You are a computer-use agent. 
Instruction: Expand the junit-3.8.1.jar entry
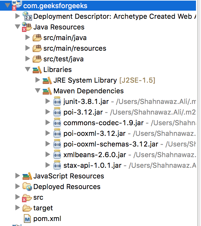point(48,101)
